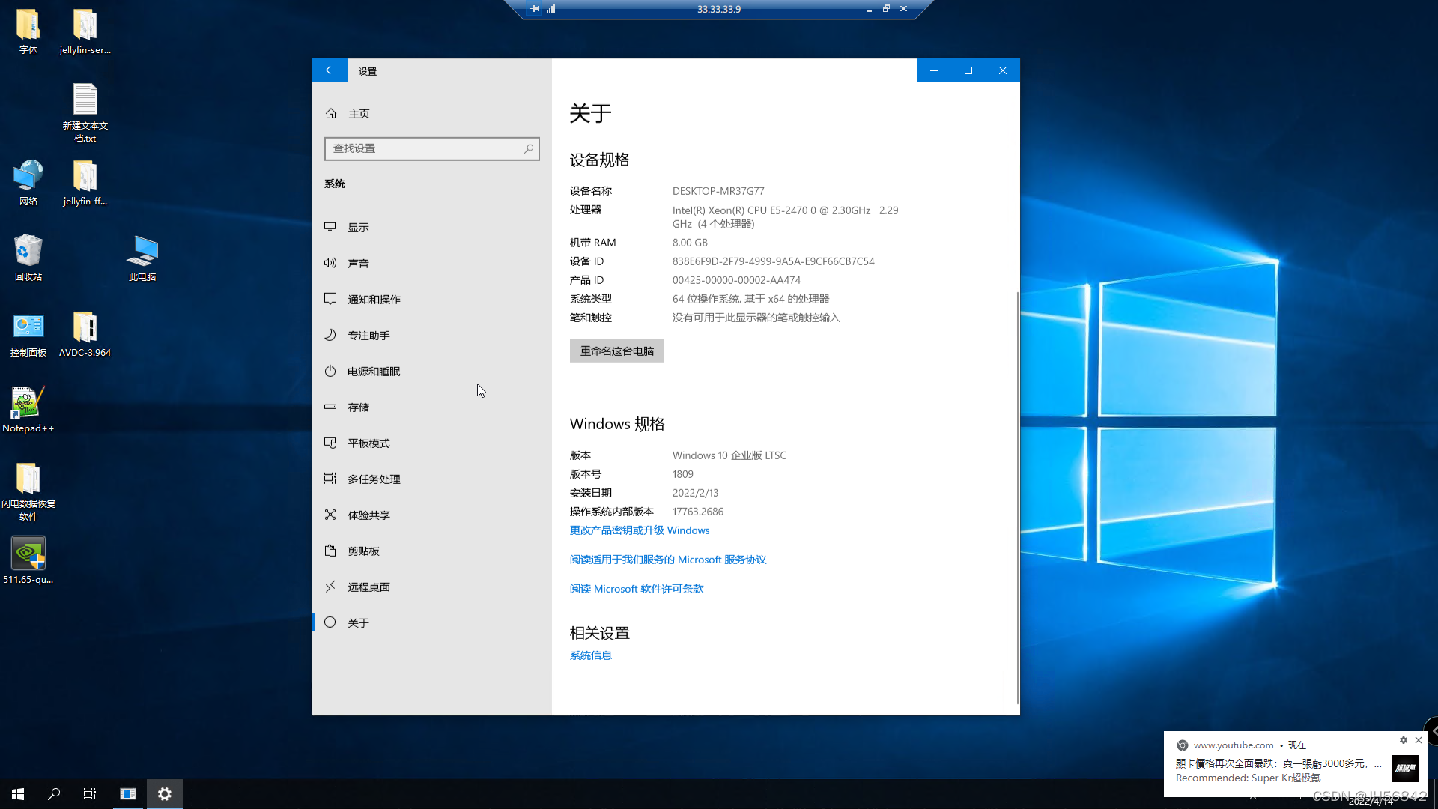Open Clipboard (剪贴板) settings

pyautogui.click(x=363, y=551)
